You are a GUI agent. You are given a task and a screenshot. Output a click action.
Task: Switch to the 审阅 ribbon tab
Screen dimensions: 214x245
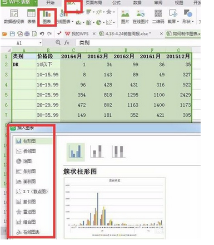point(158,3)
